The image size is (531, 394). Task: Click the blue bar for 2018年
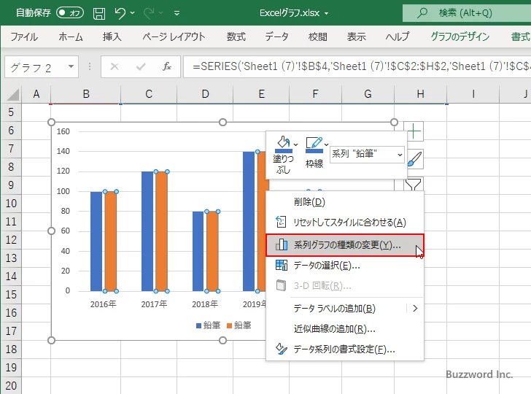tap(198, 252)
